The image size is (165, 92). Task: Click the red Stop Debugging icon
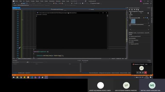pyautogui.click(x=61, y=3)
